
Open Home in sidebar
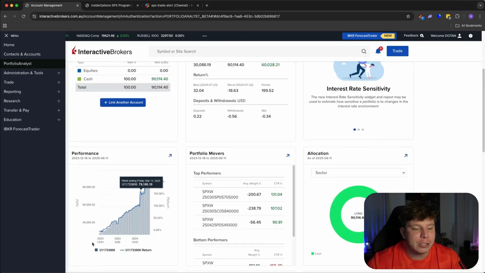click(9, 45)
